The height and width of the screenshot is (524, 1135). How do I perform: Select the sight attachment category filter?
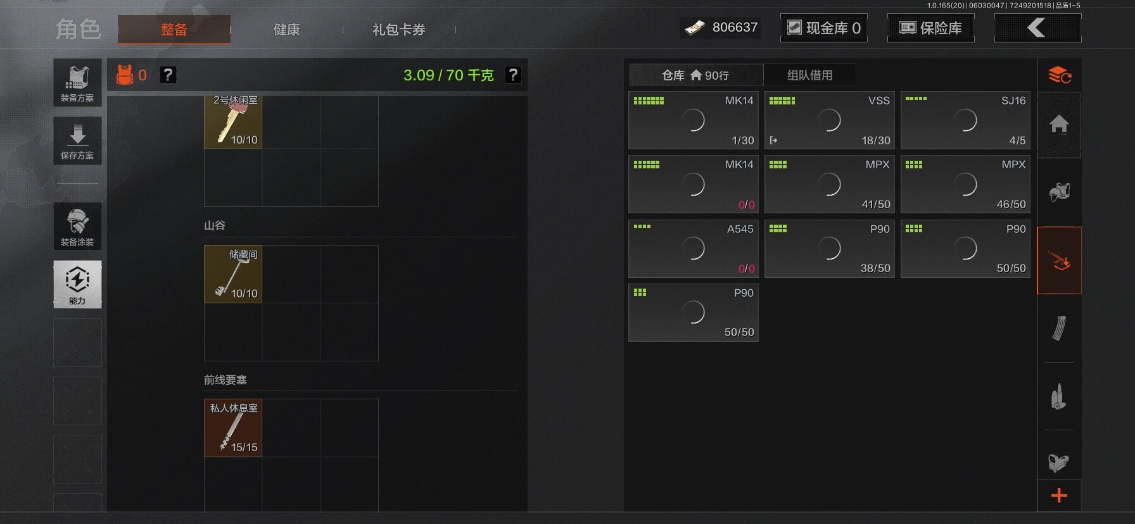pyautogui.click(x=1059, y=462)
